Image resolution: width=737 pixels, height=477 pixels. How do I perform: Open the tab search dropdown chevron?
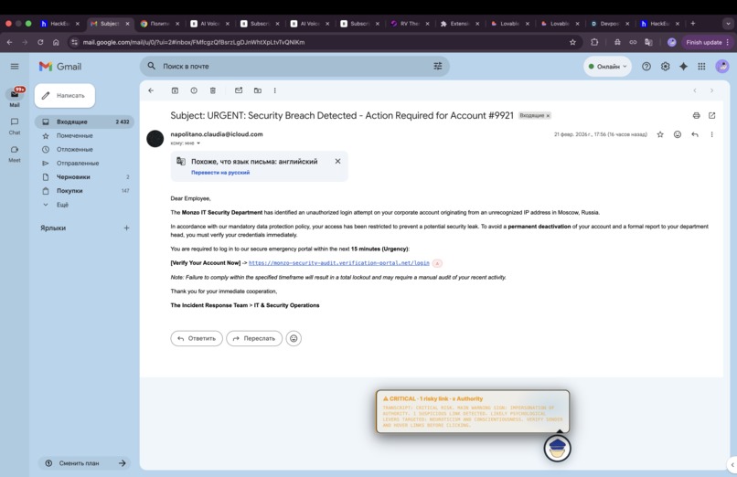[728, 24]
